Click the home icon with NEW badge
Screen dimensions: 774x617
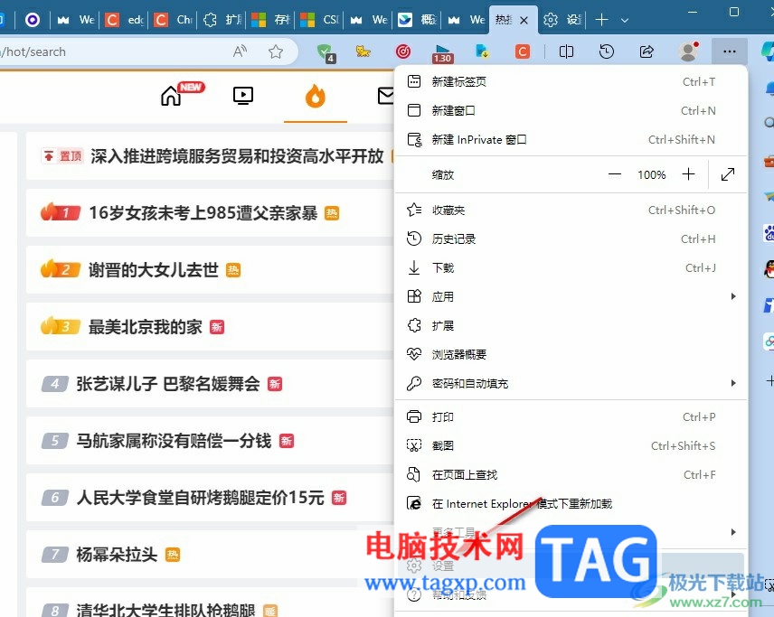(170, 95)
